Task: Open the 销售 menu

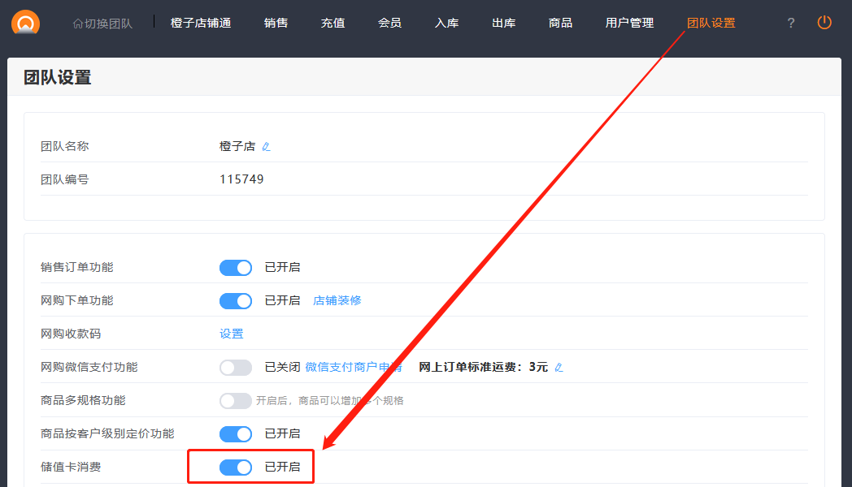Action: (x=276, y=24)
